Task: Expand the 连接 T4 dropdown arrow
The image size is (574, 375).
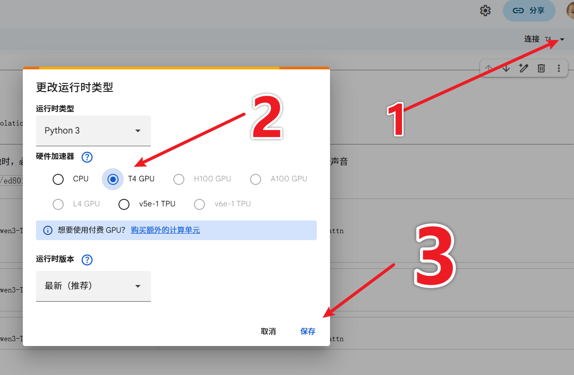Action: click(x=562, y=40)
